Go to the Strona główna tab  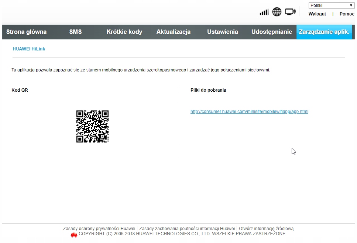coord(27,32)
